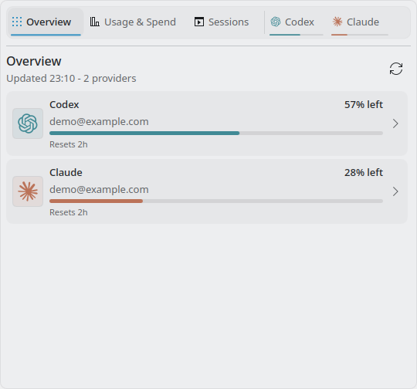417x389 pixels.
Task: Open Claude details with the chevron arrow
Action: pos(395,191)
